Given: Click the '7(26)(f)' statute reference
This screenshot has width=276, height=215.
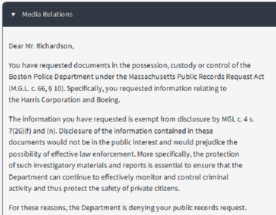Looking at the screenshot, I should tap(20, 131).
